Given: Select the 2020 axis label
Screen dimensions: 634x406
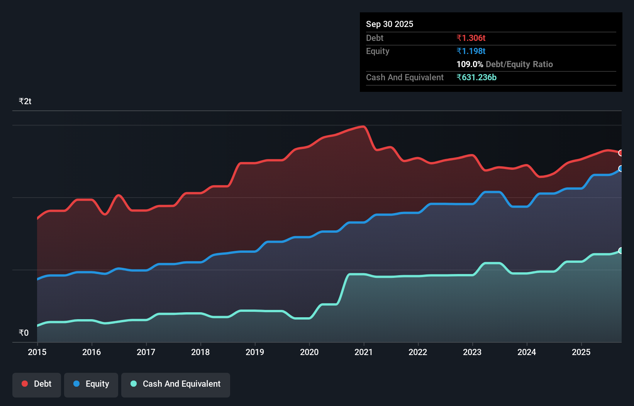Looking at the screenshot, I should [x=310, y=352].
